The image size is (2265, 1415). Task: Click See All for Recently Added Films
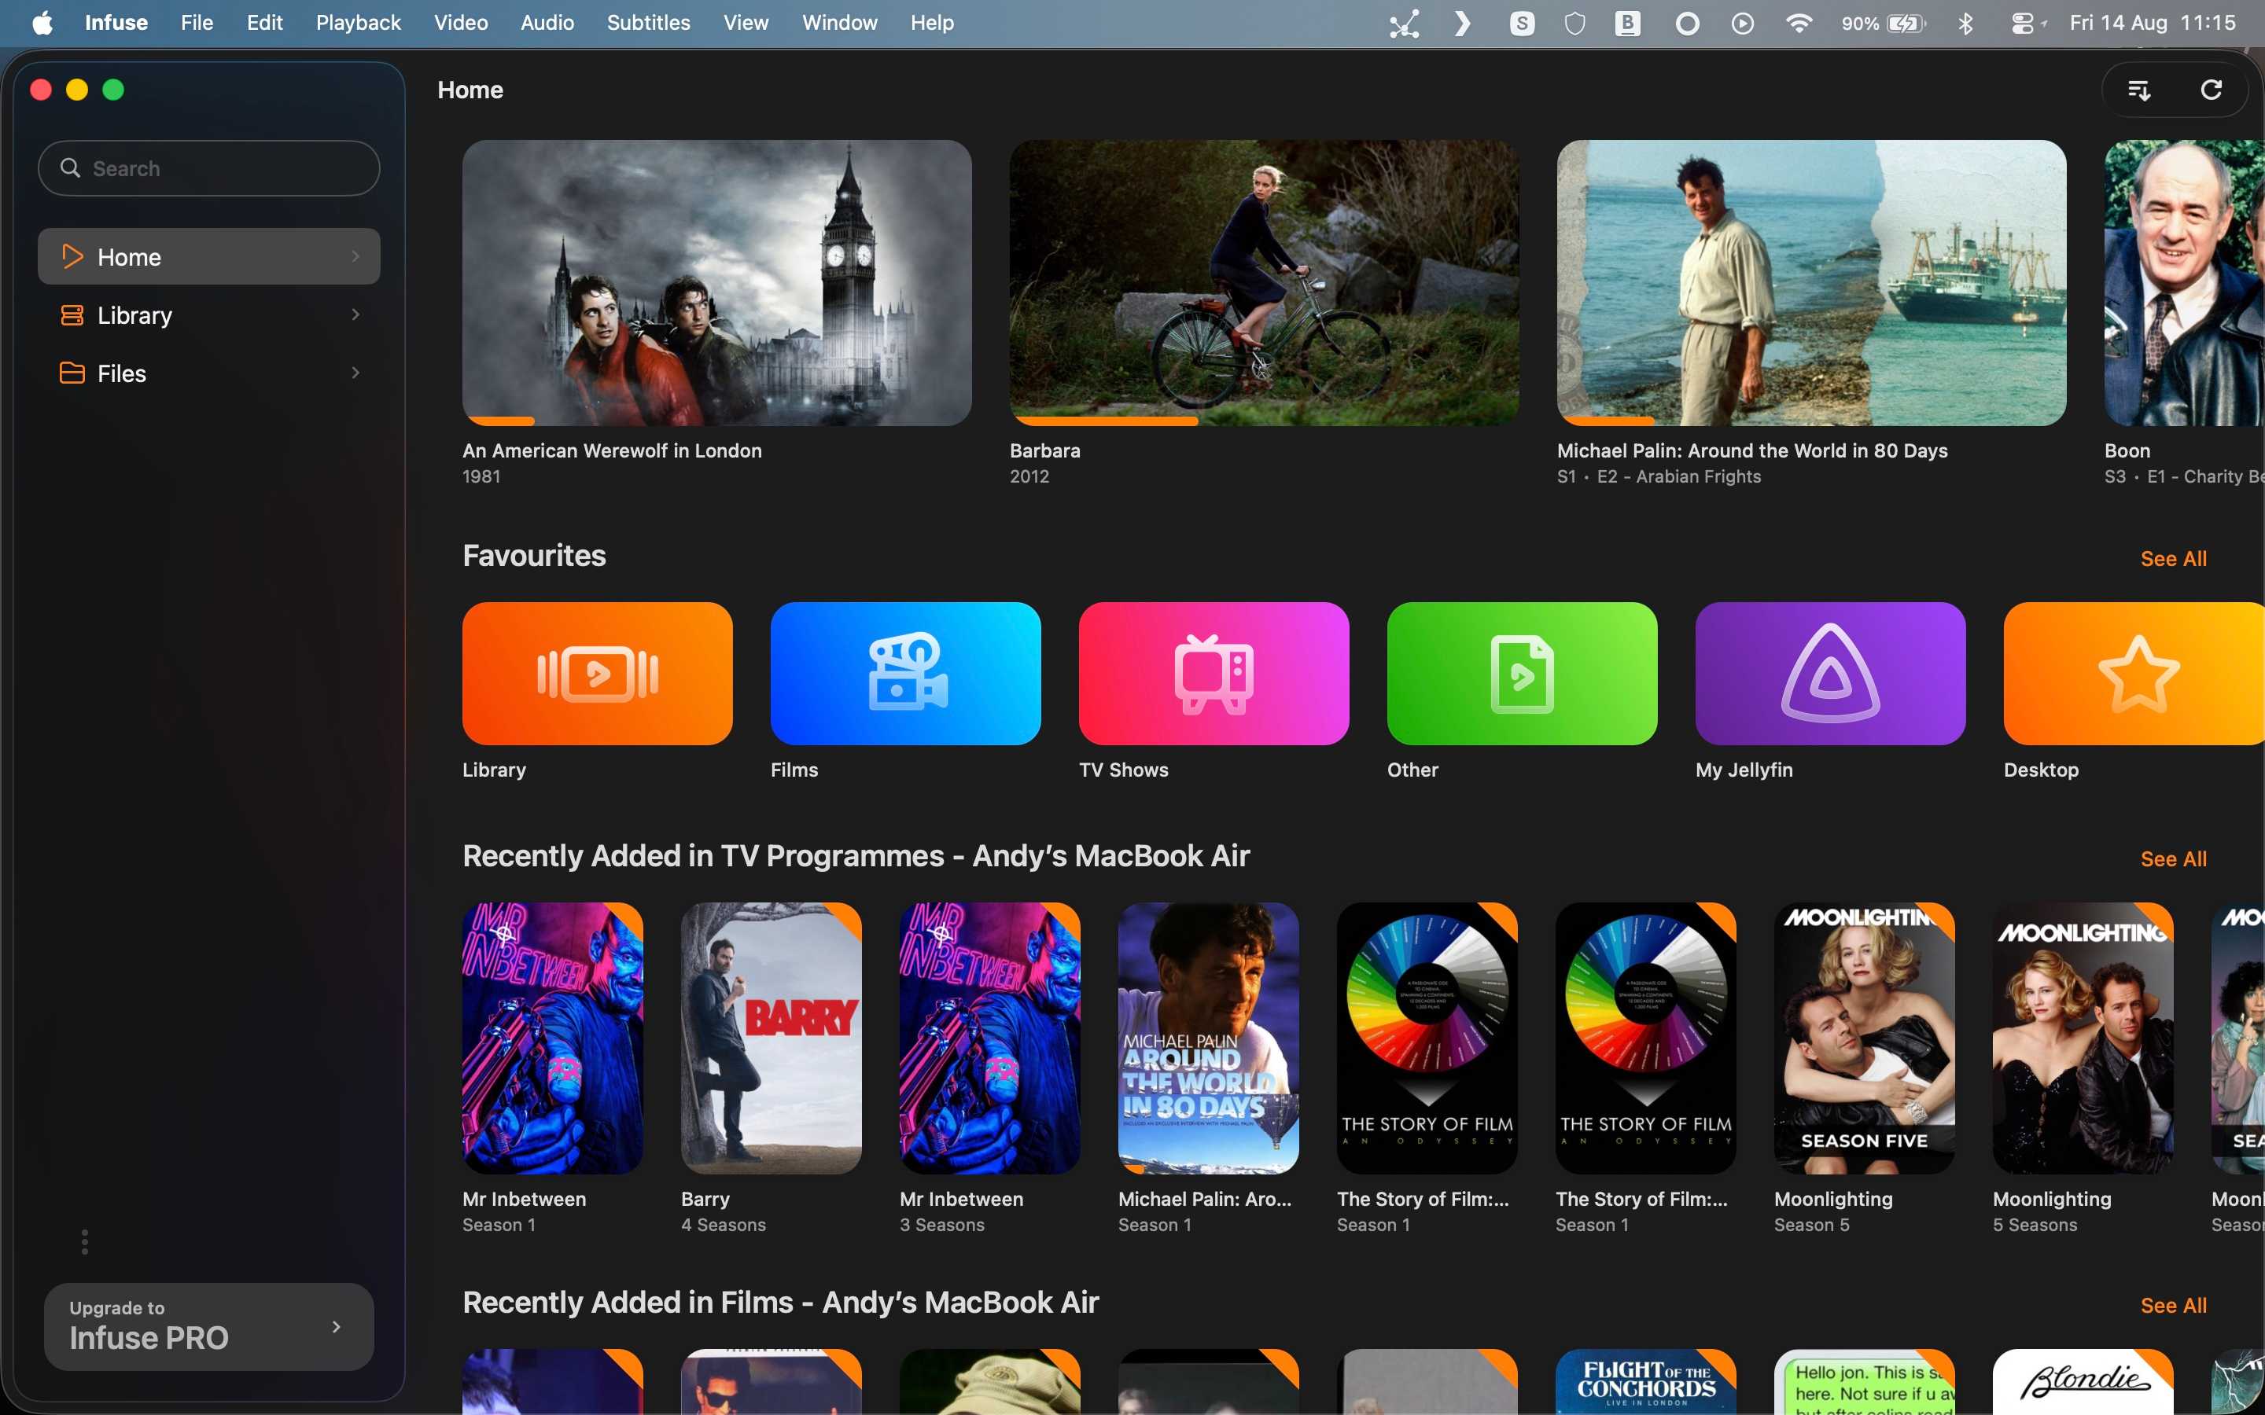2173,1306
